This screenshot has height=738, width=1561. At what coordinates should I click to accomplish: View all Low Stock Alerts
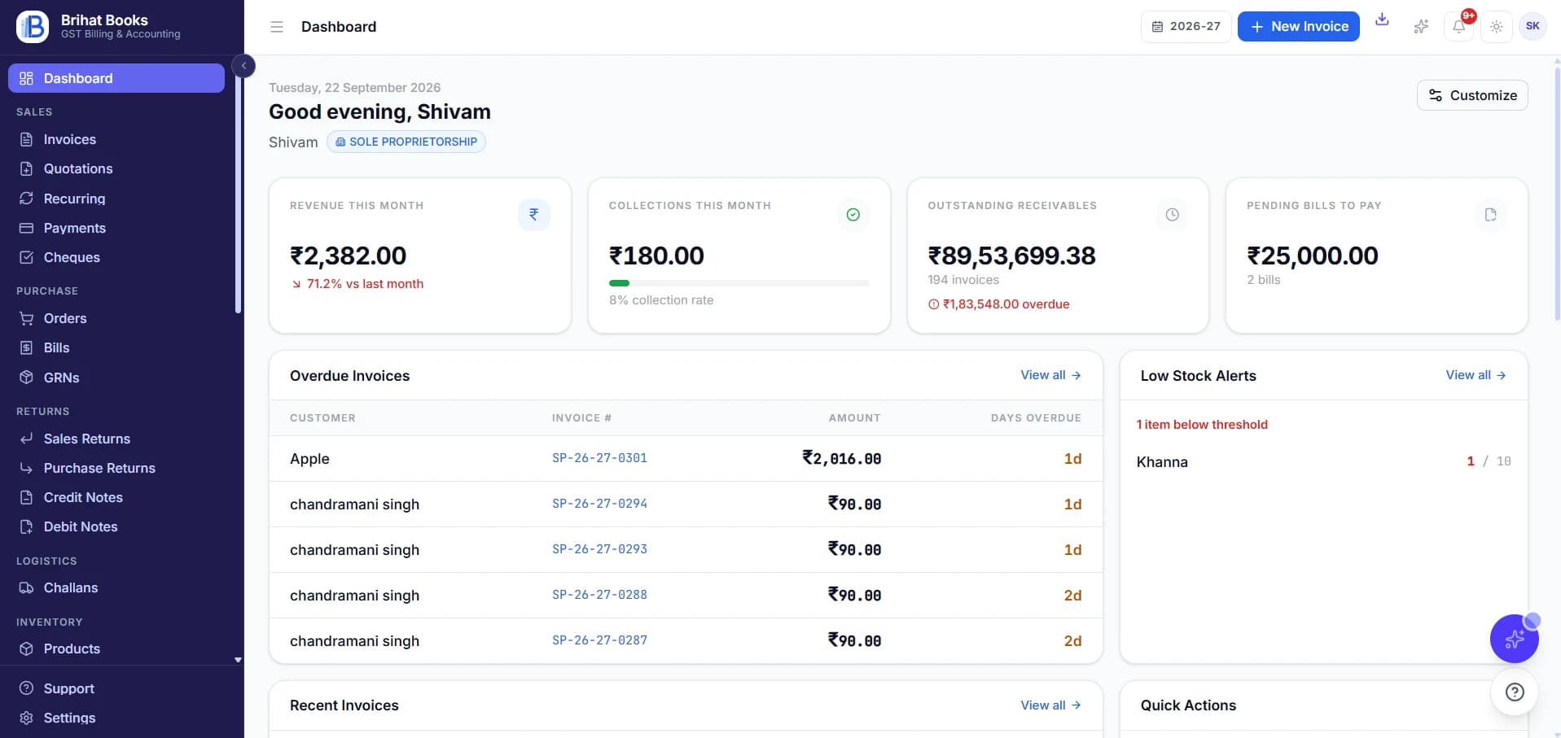click(1475, 375)
